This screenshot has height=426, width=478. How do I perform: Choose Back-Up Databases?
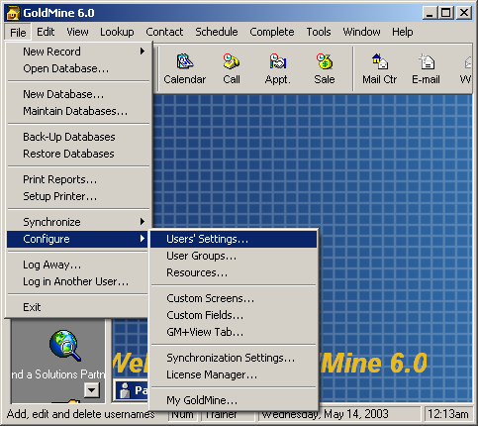78,137
